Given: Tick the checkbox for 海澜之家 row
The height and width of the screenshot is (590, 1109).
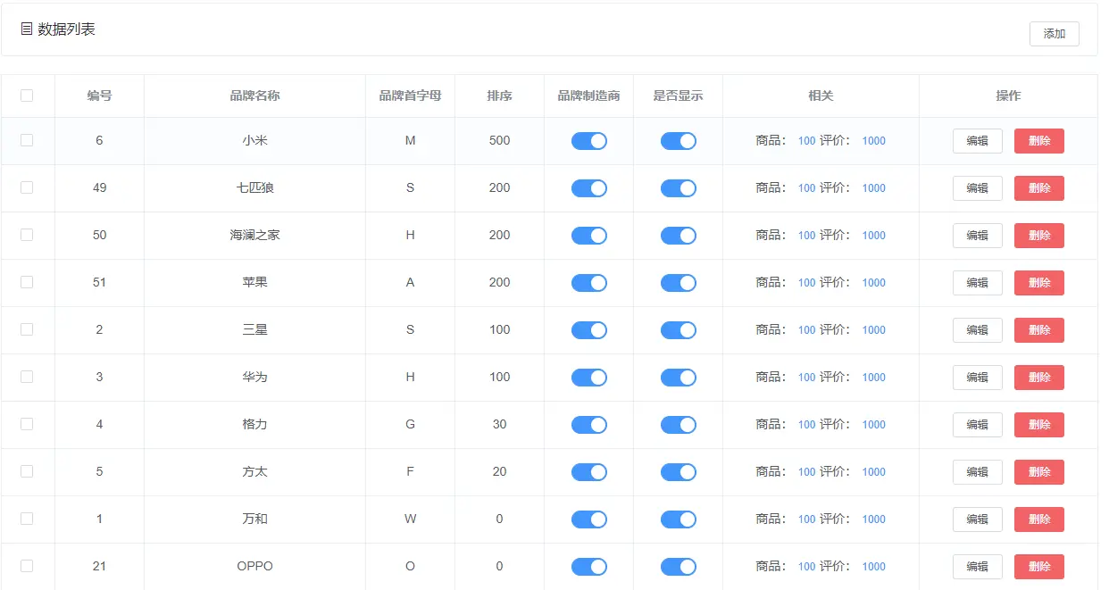Looking at the screenshot, I should pyautogui.click(x=27, y=235).
